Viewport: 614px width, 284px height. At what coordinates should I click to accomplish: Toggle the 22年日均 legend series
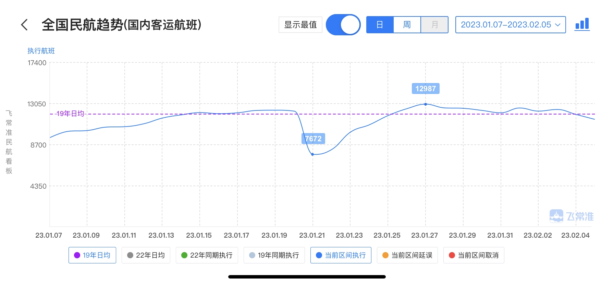point(146,255)
